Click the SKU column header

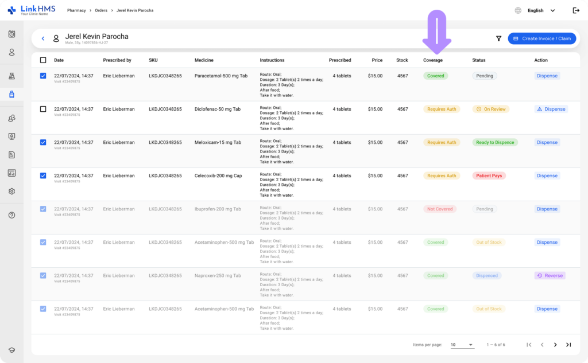(153, 60)
